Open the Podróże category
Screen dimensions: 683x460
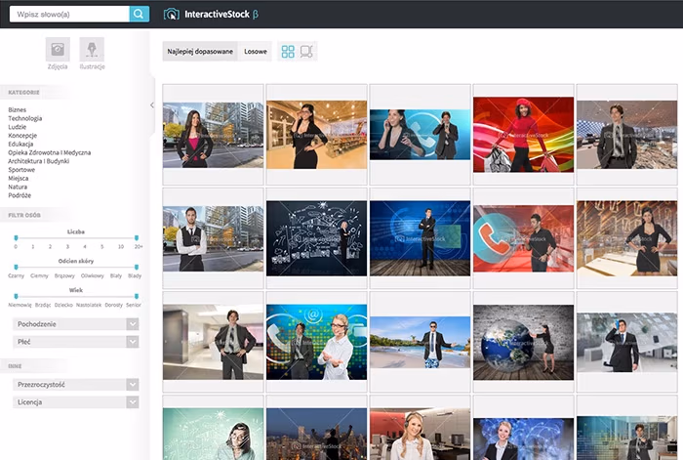[20, 195]
